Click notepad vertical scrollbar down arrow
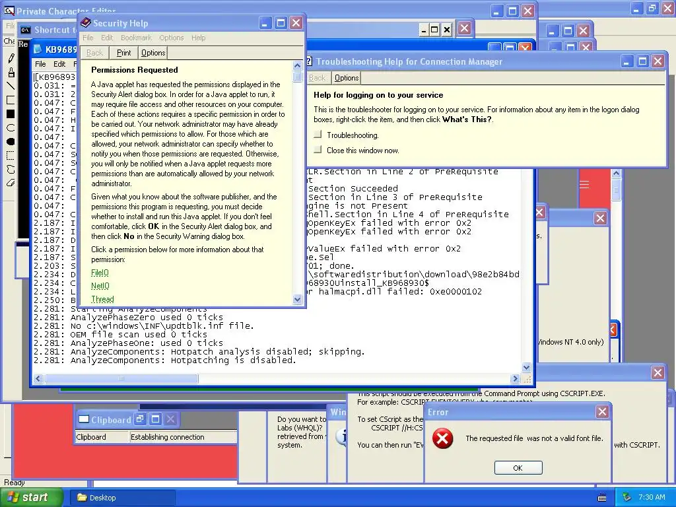This screenshot has width=676, height=507. point(526,368)
